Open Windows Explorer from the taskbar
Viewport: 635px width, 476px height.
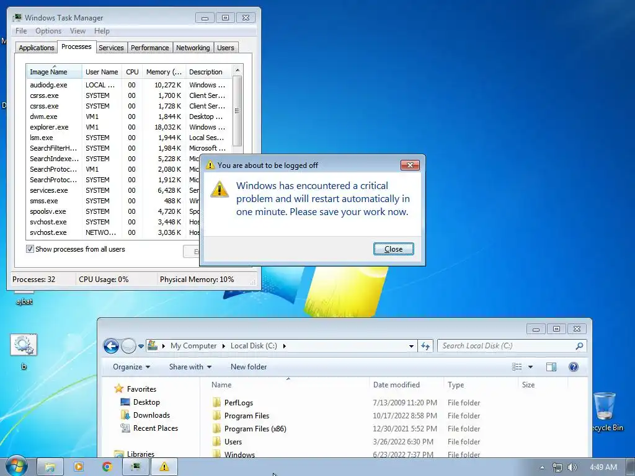[50, 467]
